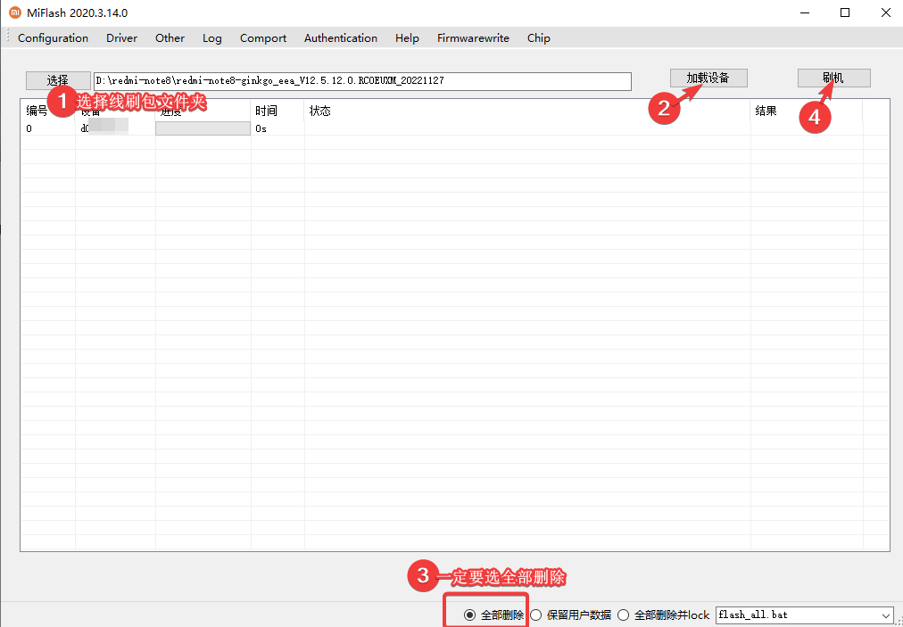The height and width of the screenshot is (627, 903).
Task: Click the 刷机 flash button
Action: click(x=833, y=78)
